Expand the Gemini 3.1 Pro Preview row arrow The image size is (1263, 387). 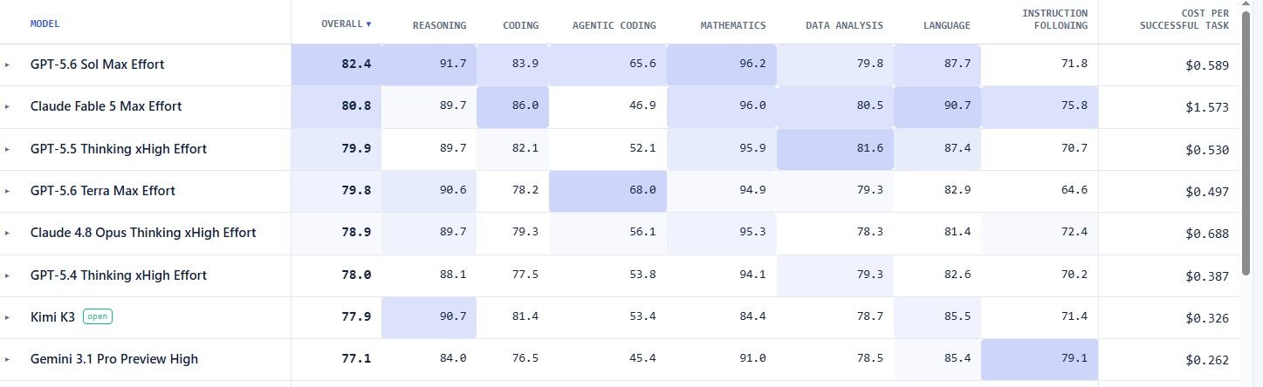[x=8, y=359]
